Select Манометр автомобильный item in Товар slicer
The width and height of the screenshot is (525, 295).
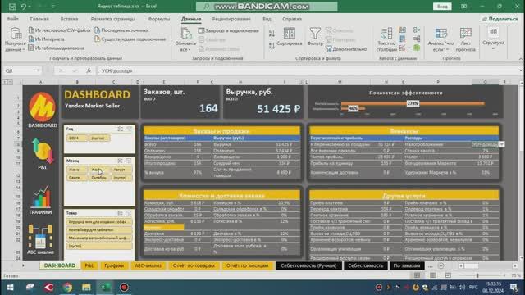(x=99, y=238)
